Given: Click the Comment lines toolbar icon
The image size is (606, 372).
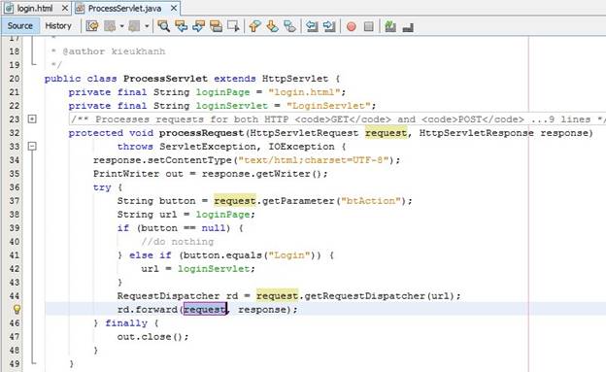Looking at the screenshot, I should pyautogui.click(x=390, y=26).
